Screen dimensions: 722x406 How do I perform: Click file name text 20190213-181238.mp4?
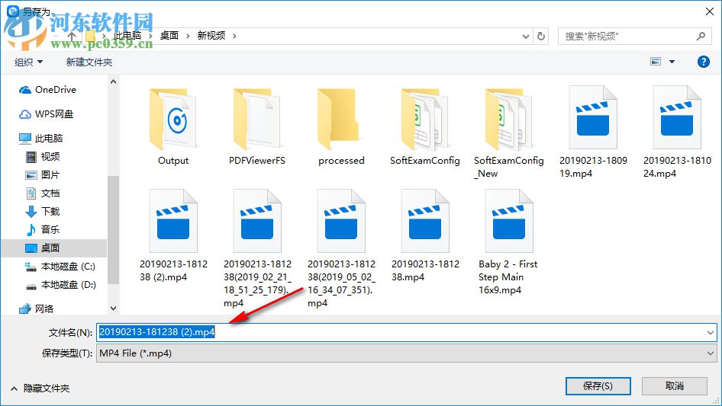[425, 270]
